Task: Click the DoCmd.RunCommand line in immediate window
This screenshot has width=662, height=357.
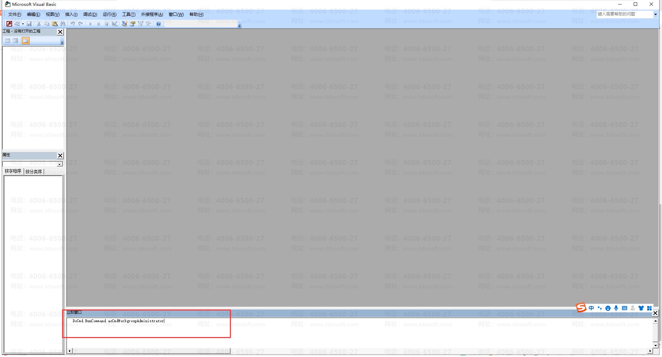Action: (x=118, y=321)
